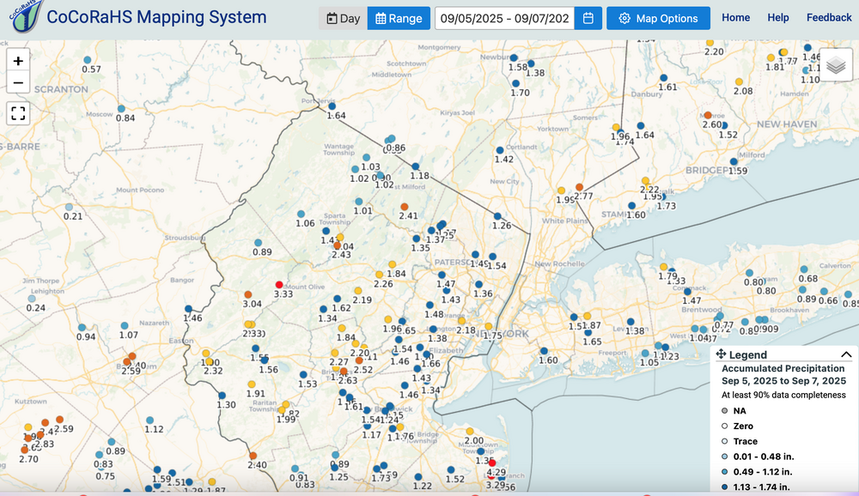Viewport: 859px width, 496px height.
Task: Zoom out on the map
Action: tap(18, 83)
